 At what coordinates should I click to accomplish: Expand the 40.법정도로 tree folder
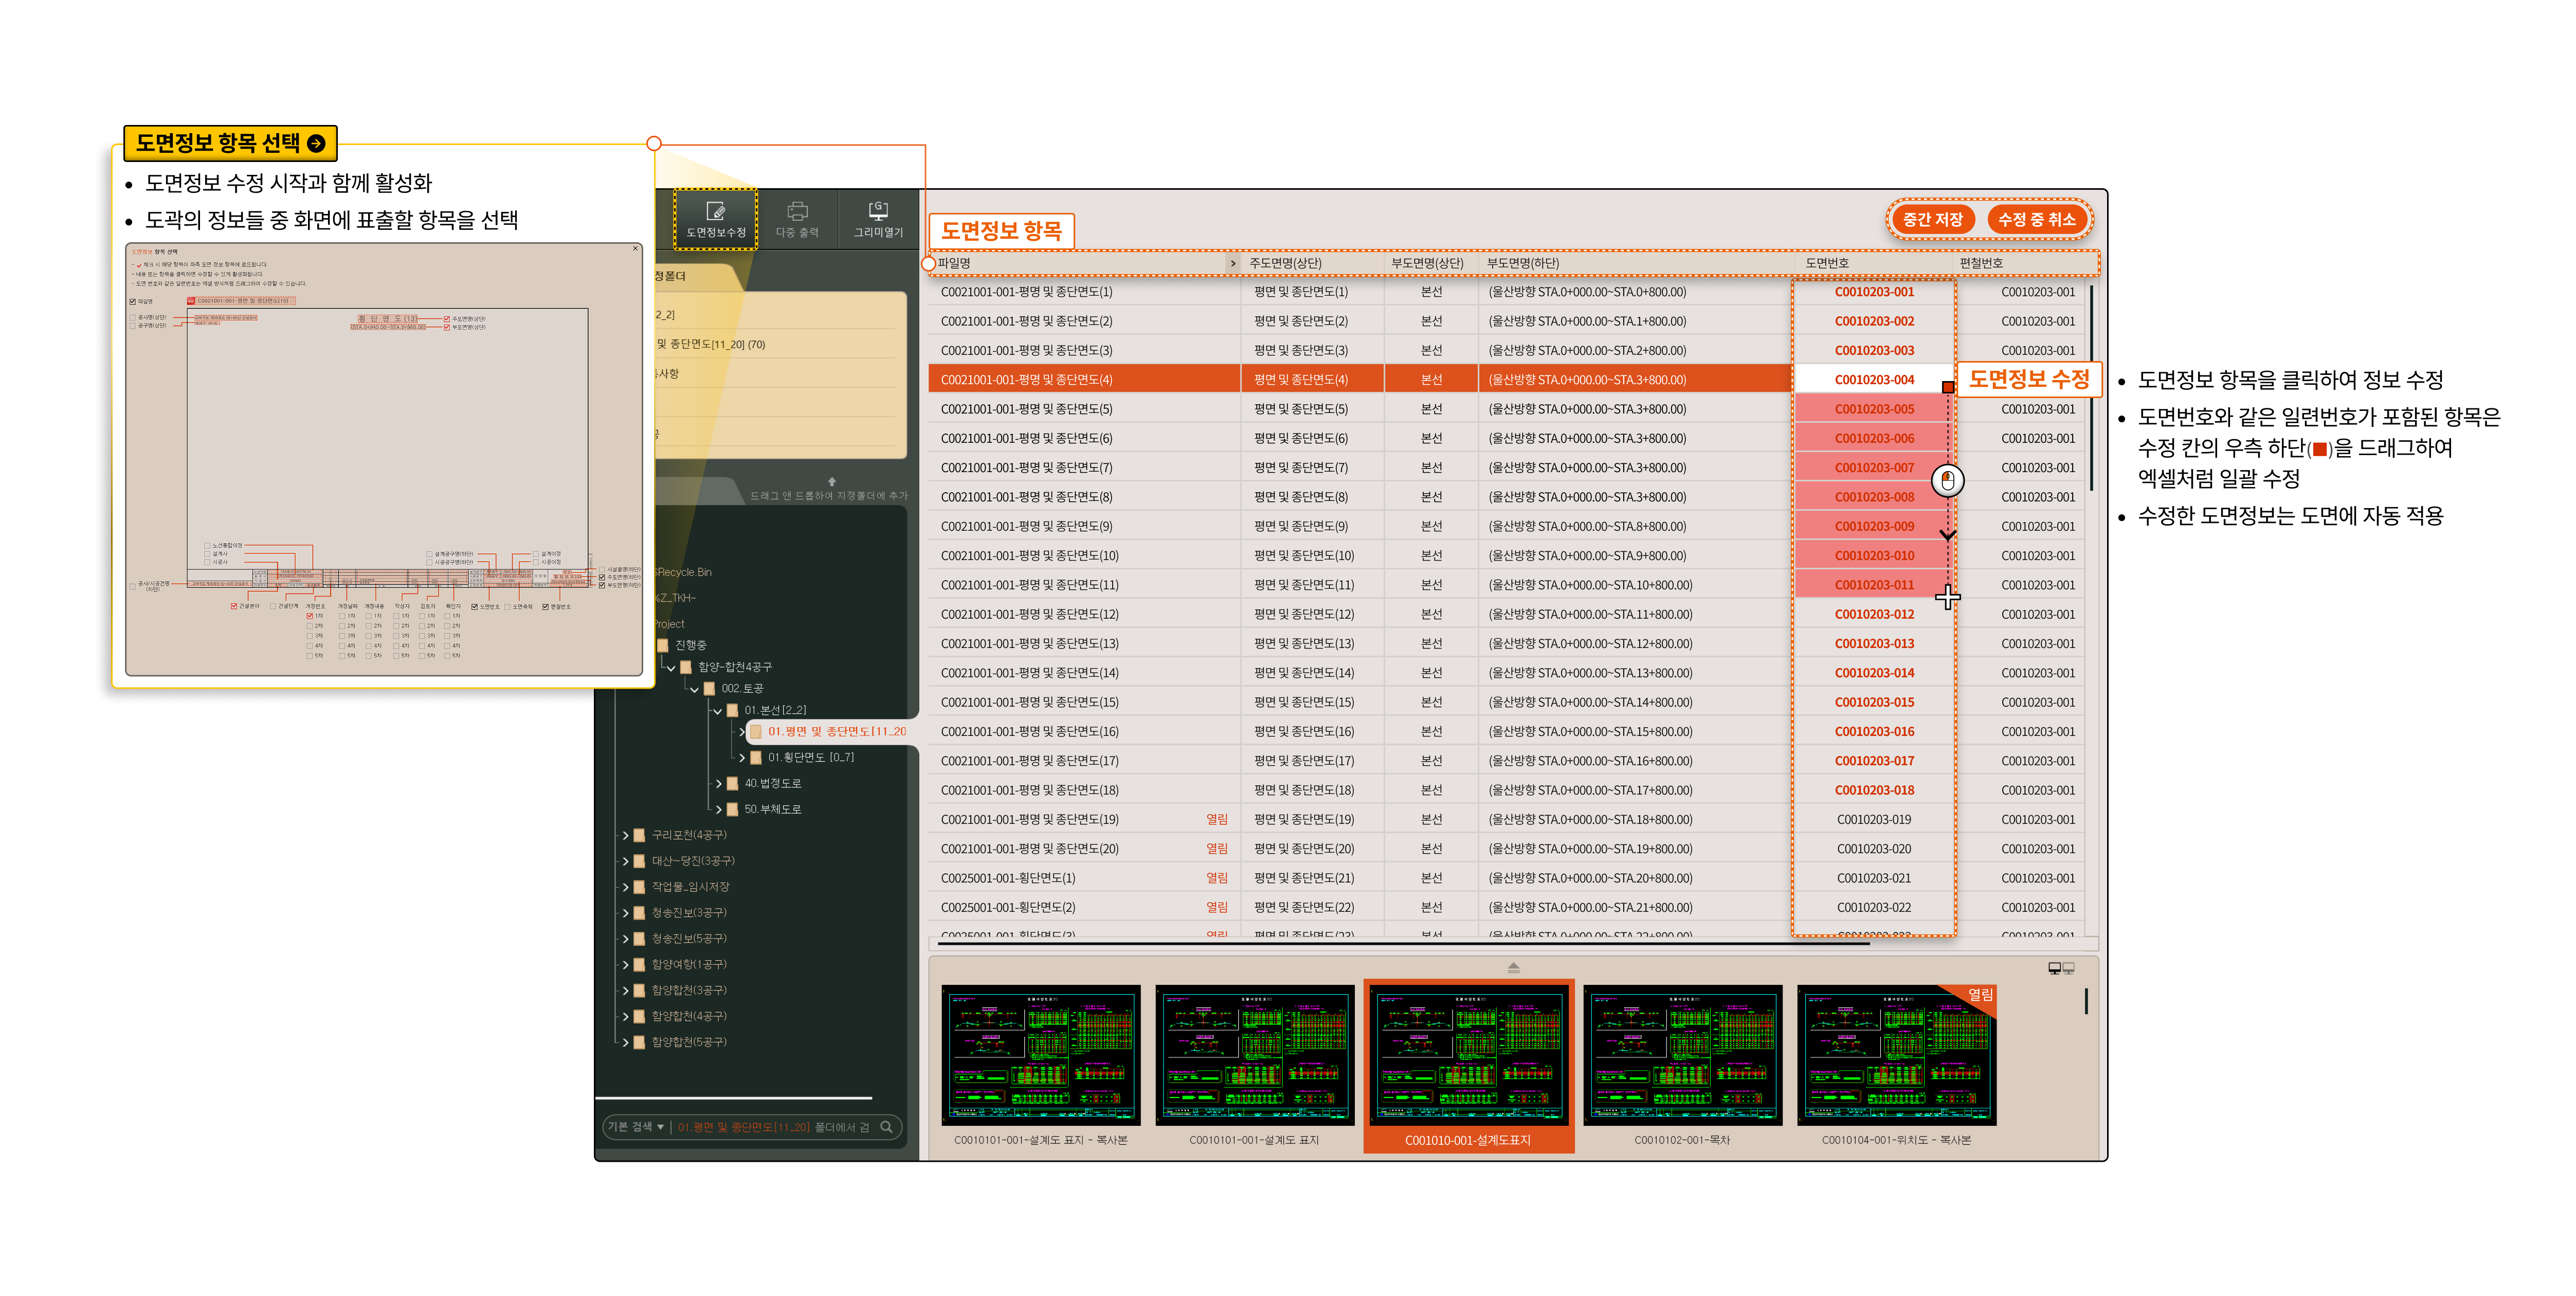pyautogui.click(x=718, y=783)
